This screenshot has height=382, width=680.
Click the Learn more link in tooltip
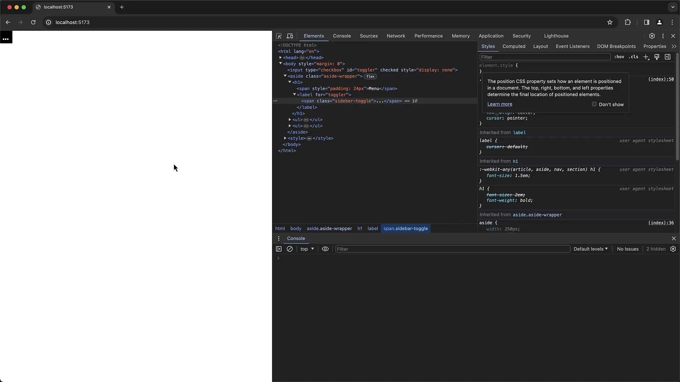500,104
